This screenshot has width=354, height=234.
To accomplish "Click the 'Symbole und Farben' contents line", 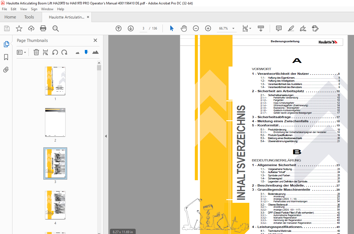I will tap(300, 175).
